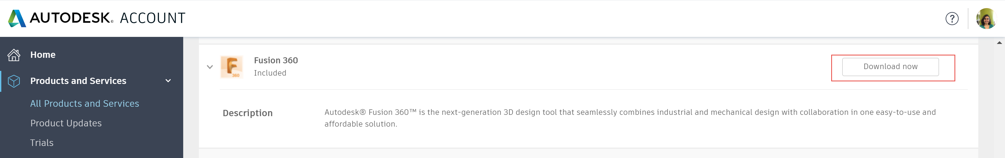Open Product Updates in the sidebar
1005x158 pixels.
(x=66, y=123)
